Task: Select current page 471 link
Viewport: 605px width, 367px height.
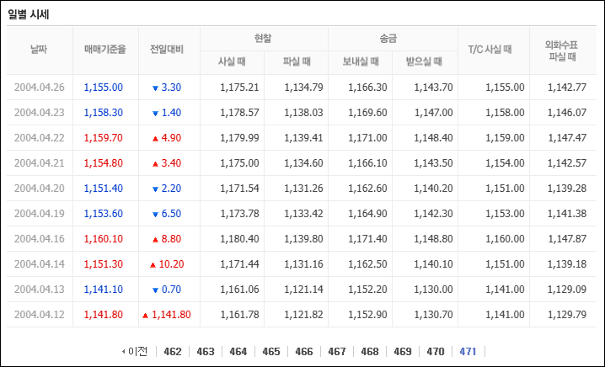Action: pos(468,352)
